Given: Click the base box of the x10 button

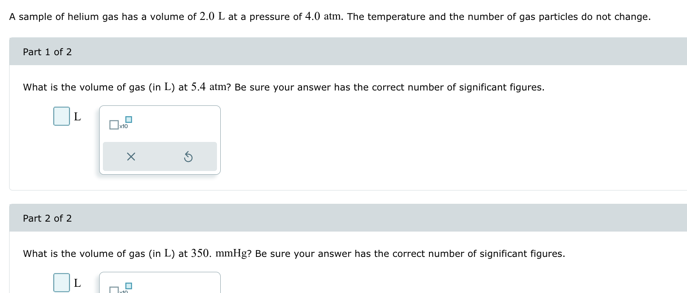Looking at the screenshot, I should [x=114, y=125].
